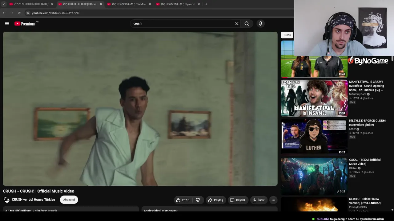This screenshot has width=394, height=221.
Task: Click the scrollbar down arrow
Action: click(x=392, y=210)
